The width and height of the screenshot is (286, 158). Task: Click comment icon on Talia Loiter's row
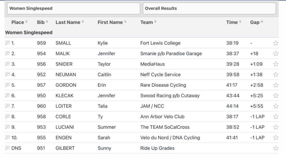click(8, 106)
